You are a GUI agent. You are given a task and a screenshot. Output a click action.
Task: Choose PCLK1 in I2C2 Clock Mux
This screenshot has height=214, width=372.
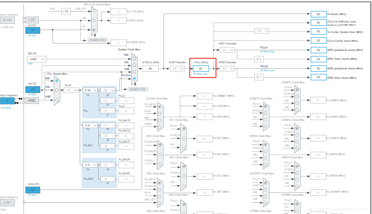[x=184, y=166]
